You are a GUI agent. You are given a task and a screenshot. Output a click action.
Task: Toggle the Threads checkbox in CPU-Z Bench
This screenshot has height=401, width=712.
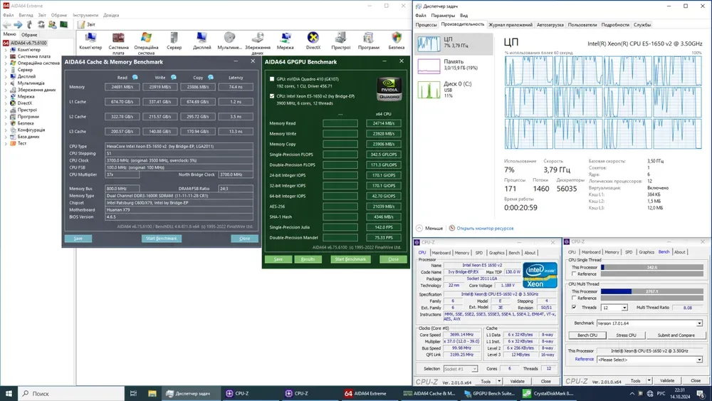(x=575, y=308)
